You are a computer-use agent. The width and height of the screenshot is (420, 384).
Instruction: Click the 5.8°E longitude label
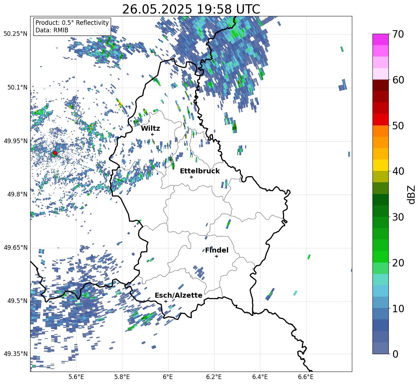point(122,377)
